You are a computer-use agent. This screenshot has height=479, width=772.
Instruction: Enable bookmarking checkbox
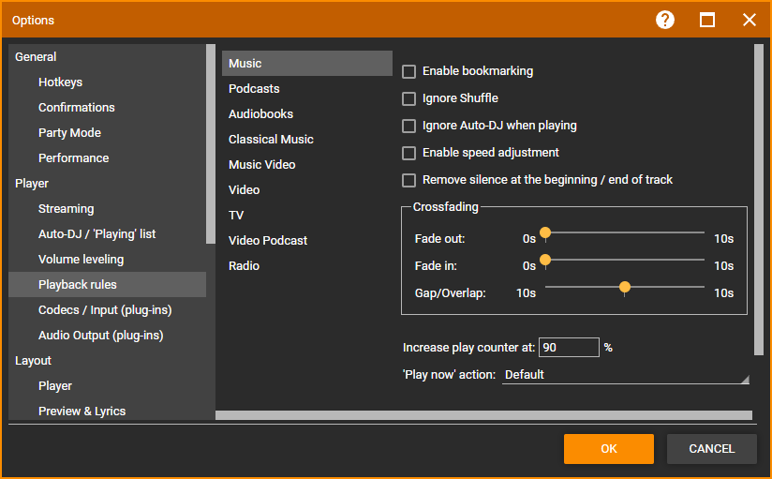click(x=408, y=71)
